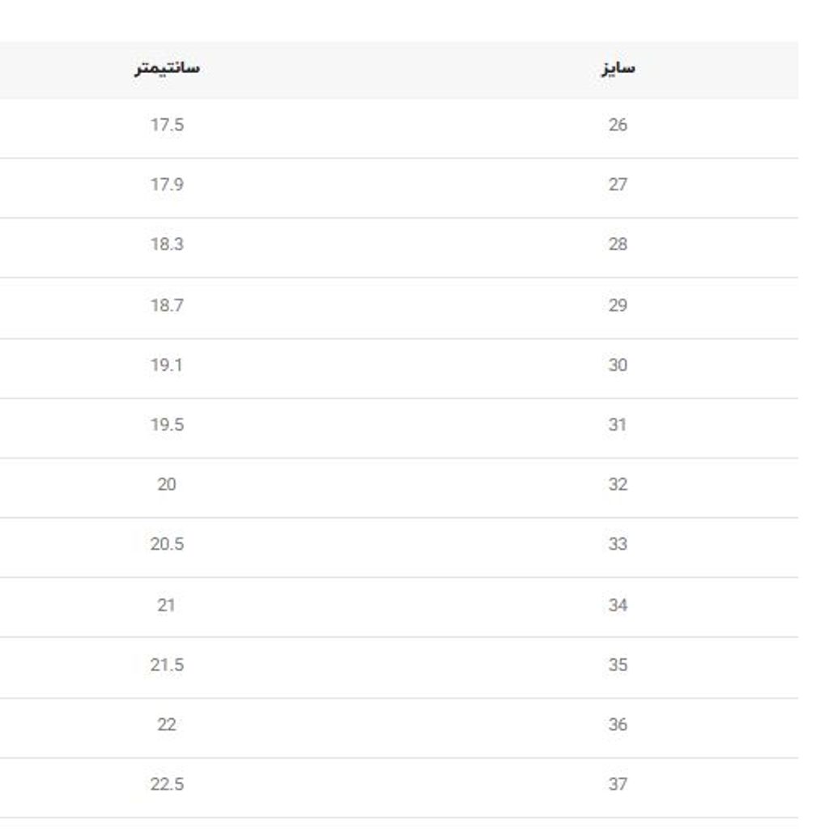Click the 19.1 centimeter value

tap(167, 365)
